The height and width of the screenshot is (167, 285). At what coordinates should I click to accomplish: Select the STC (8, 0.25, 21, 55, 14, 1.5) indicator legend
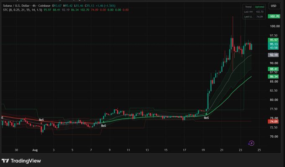[x=23, y=10]
